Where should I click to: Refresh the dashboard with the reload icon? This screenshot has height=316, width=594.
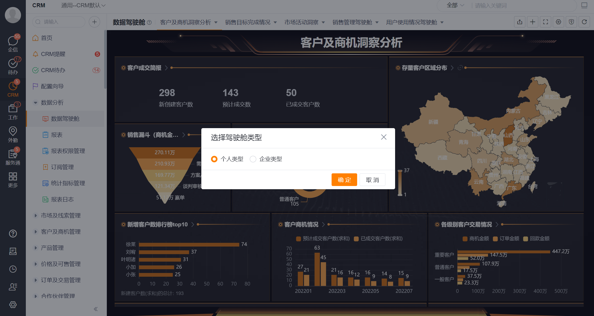[584, 22]
